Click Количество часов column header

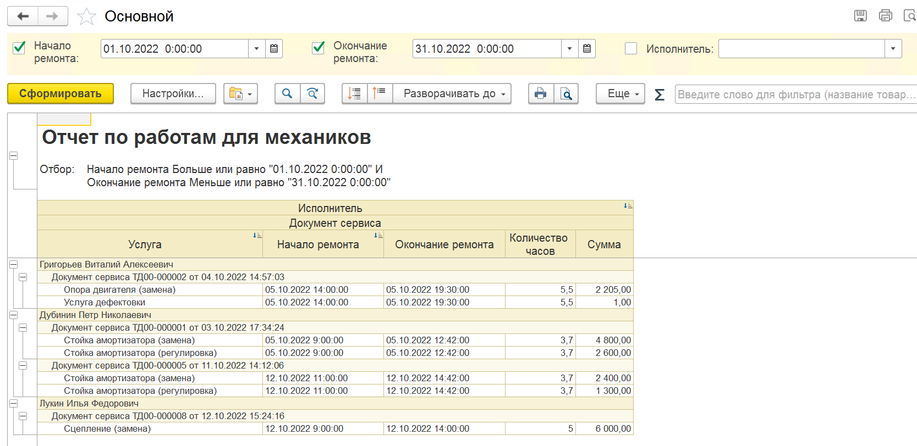(540, 244)
